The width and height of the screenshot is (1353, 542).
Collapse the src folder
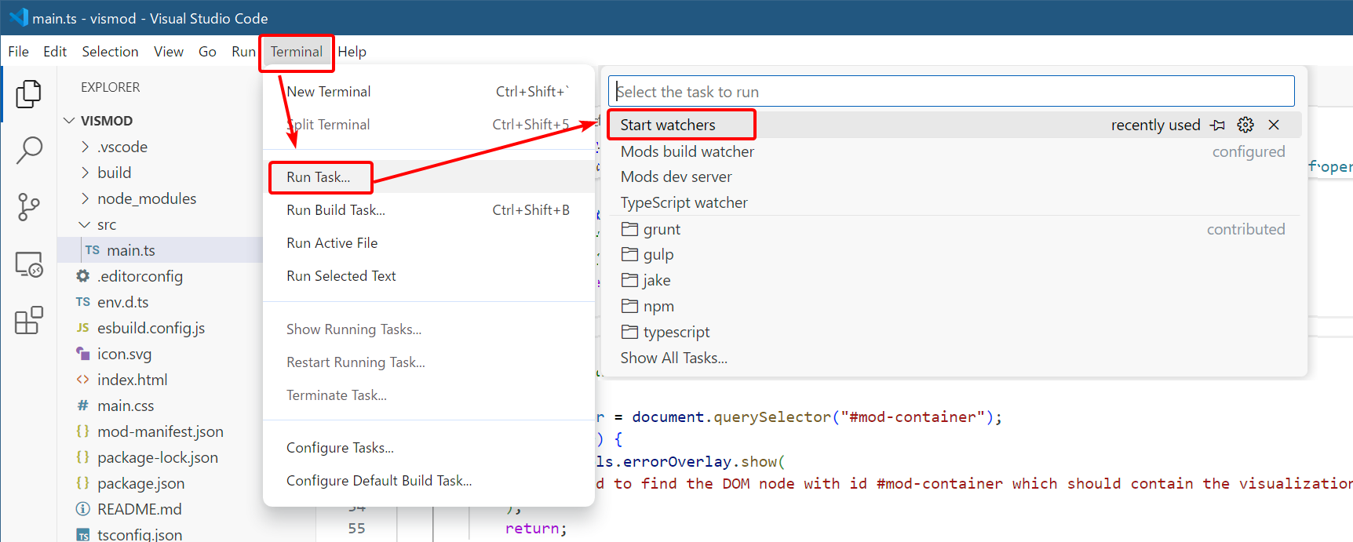(x=86, y=224)
